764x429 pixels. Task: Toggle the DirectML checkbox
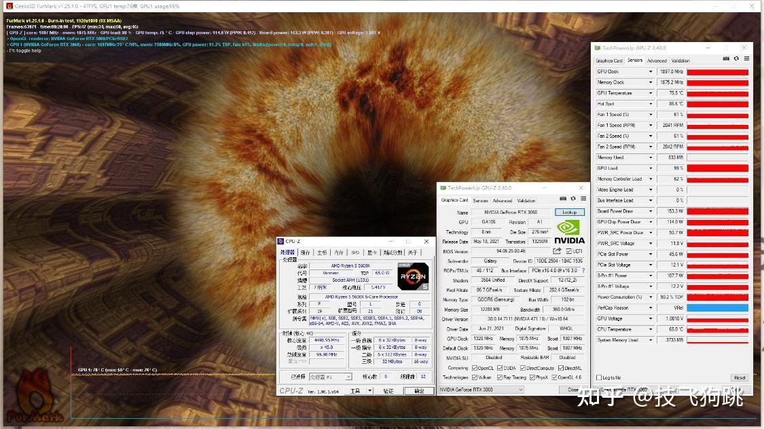(x=561, y=368)
